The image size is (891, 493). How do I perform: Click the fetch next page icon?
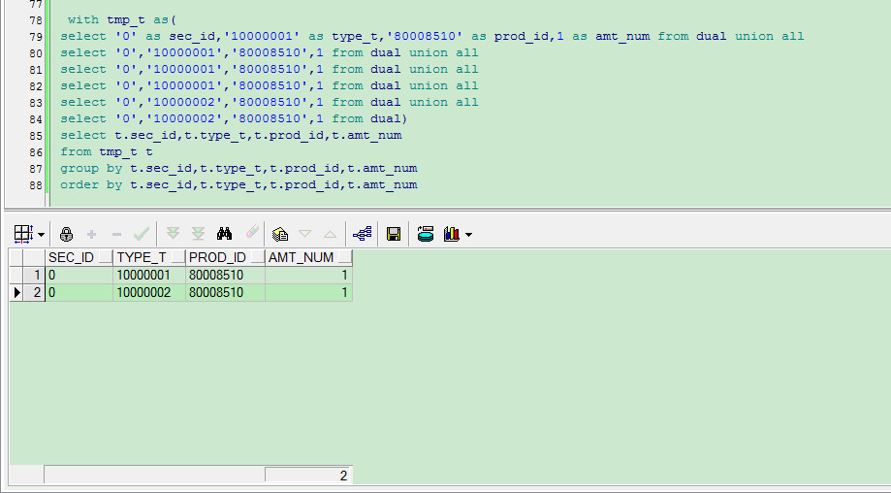(173, 234)
